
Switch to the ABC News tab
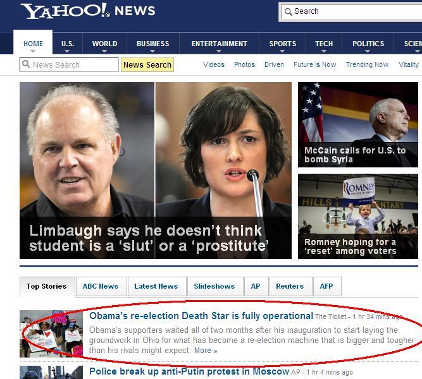[x=101, y=286]
